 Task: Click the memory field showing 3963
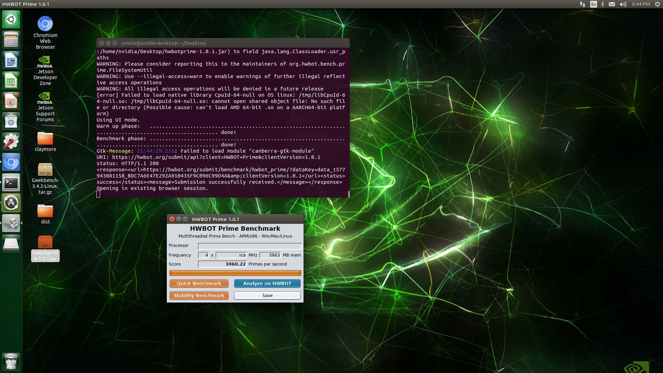(x=270, y=255)
